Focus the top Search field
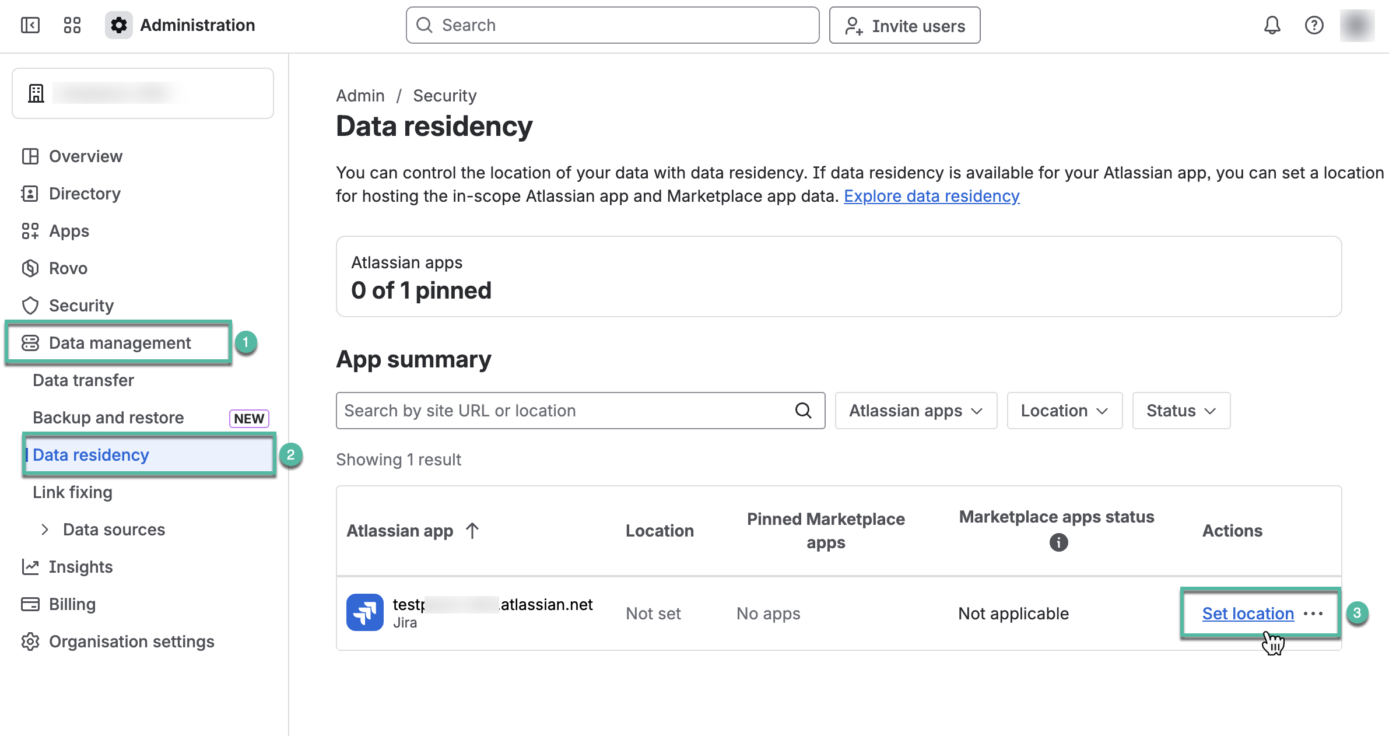Viewport: 1389px width, 736px height. 612,25
